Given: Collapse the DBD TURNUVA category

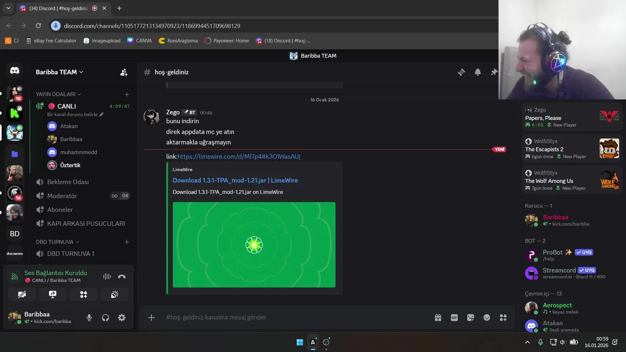Looking at the screenshot, I should click(57, 242).
